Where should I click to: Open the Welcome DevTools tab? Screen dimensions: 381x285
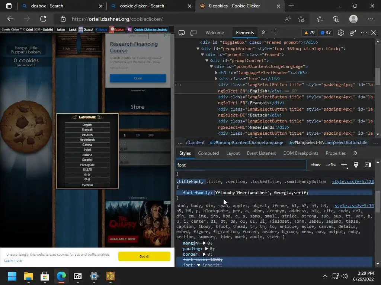point(215,33)
